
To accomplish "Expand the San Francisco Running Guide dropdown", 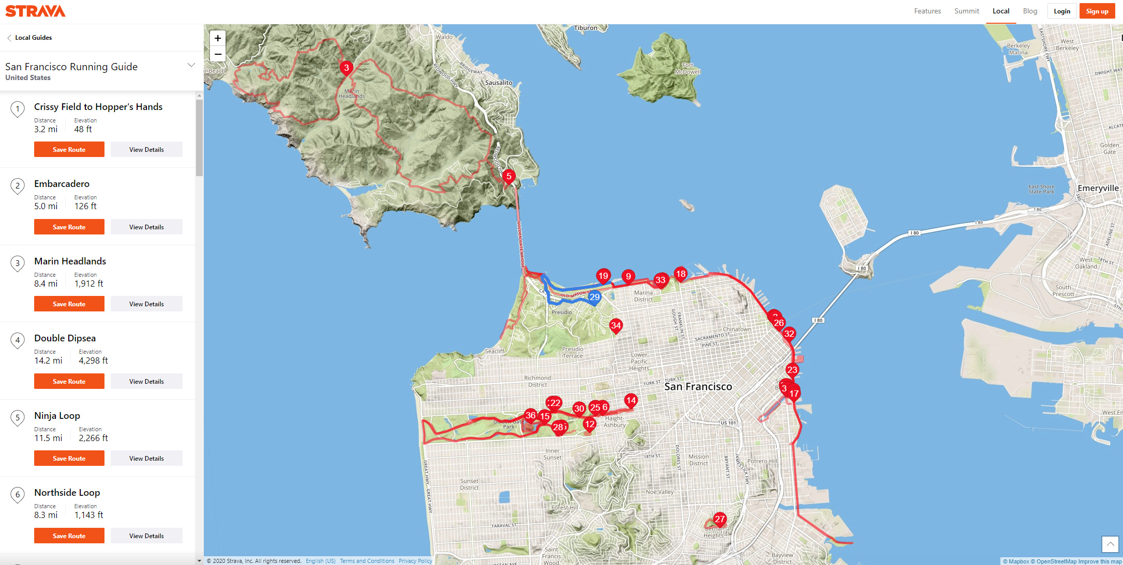I will click(191, 65).
